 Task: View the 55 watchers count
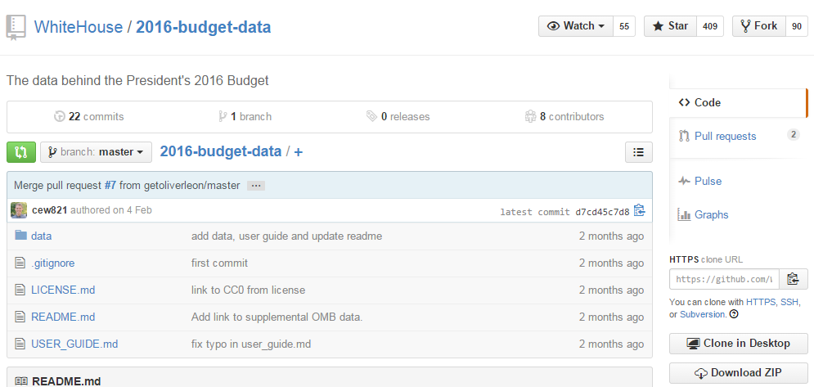coord(624,26)
